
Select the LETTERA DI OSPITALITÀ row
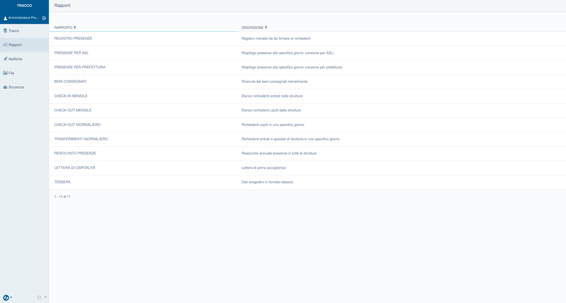point(307,168)
